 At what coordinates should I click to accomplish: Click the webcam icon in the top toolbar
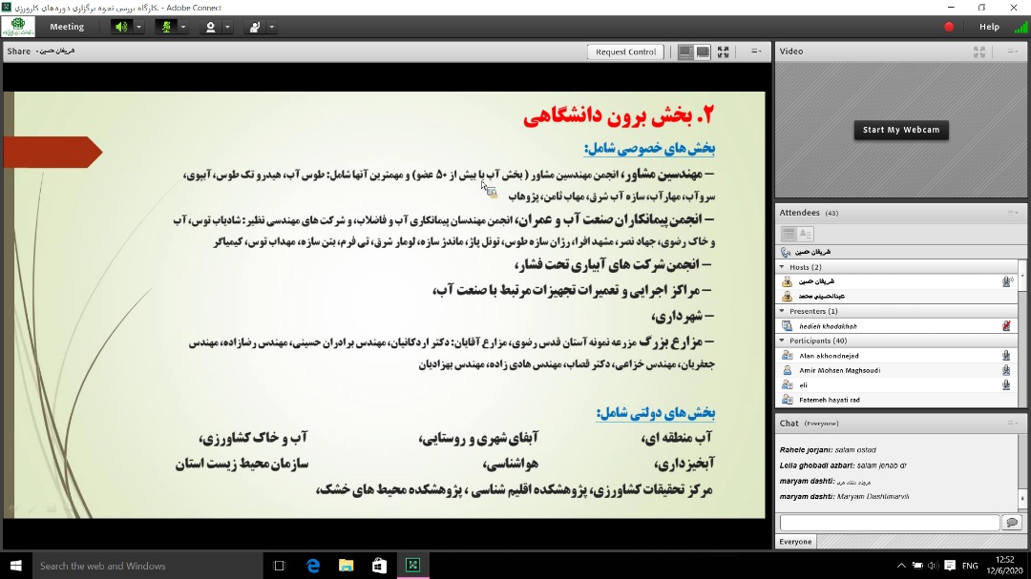pyautogui.click(x=210, y=27)
